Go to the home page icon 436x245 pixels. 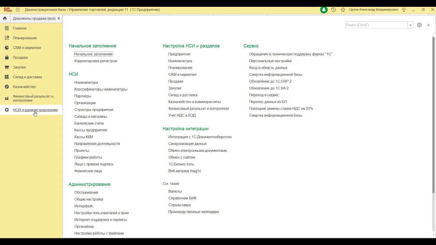click(x=5, y=18)
